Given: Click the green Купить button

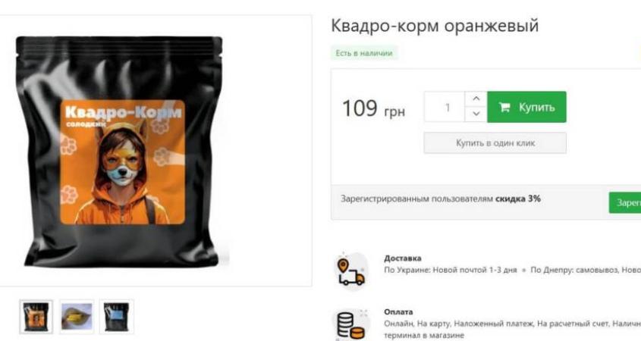Looking at the screenshot, I should pos(526,107).
